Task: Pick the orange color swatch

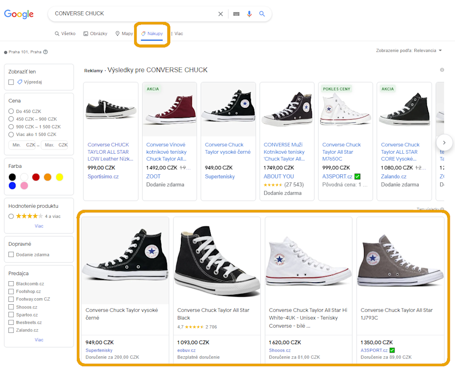Action: [x=47, y=177]
